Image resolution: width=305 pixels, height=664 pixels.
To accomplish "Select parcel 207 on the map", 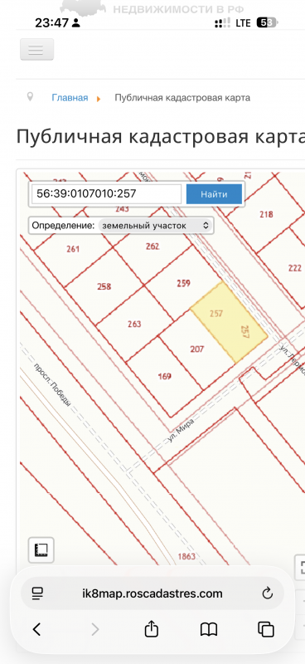I will coord(197,349).
